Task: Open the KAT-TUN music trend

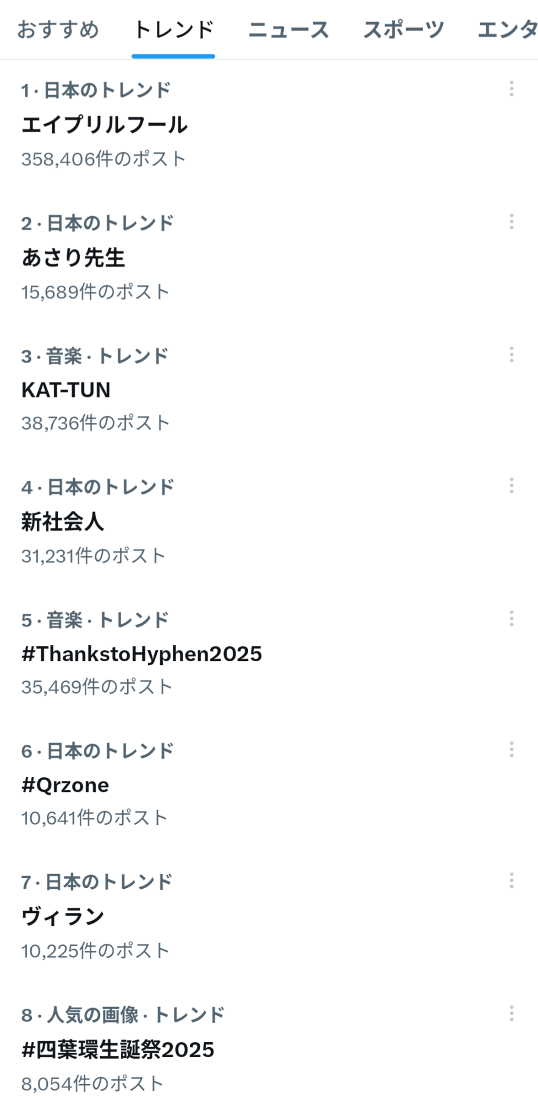Action: click(66, 390)
